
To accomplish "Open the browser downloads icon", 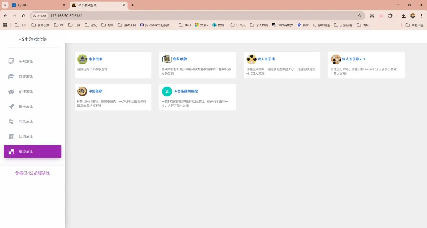I will click(403, 16).
